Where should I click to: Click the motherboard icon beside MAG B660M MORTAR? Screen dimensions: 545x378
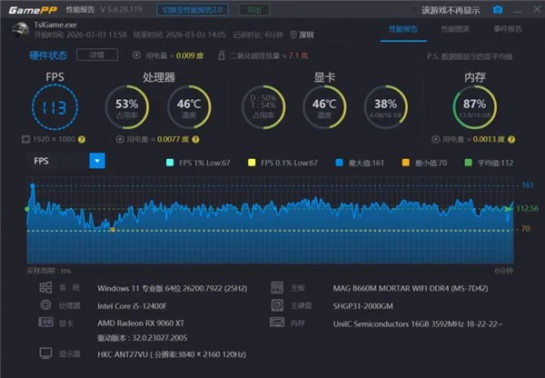pyautogui.click(x=277, y=287)
